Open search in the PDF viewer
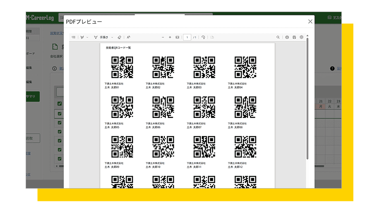Viewport: 379px width, 213px height. click(278, 37)
